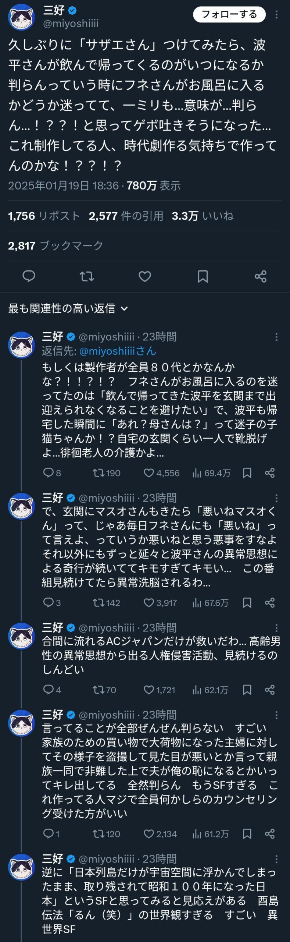The image size is (290, 942).
Task: Open the 2,577 件の引用 quotes list
Action: pos(126,216)
